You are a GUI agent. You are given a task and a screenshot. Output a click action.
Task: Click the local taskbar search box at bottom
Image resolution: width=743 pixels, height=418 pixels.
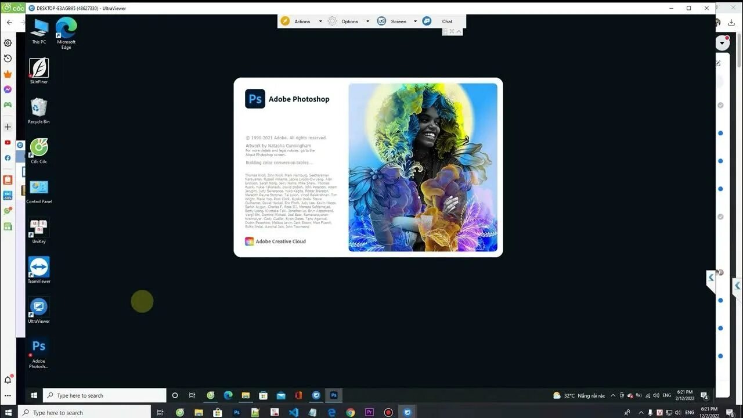tap(84, 412)
